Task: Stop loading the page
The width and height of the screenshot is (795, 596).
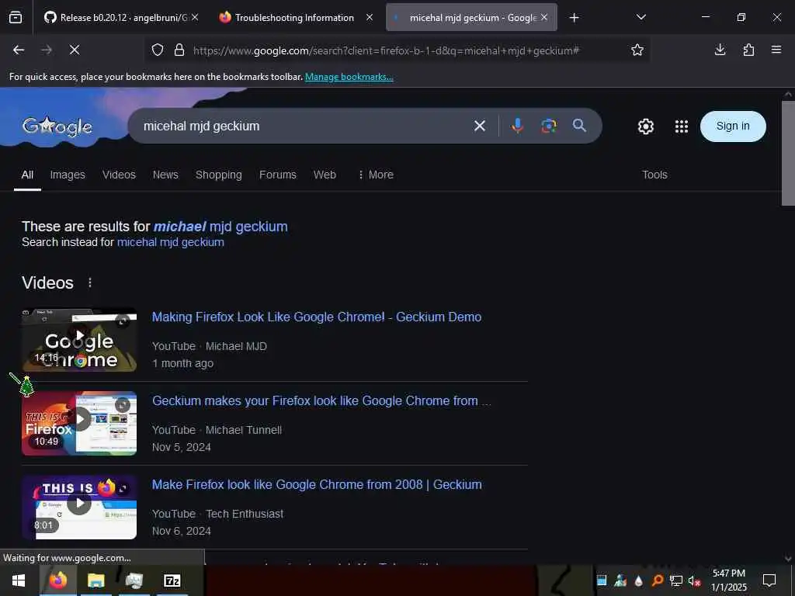Action: tap(74, 50)
